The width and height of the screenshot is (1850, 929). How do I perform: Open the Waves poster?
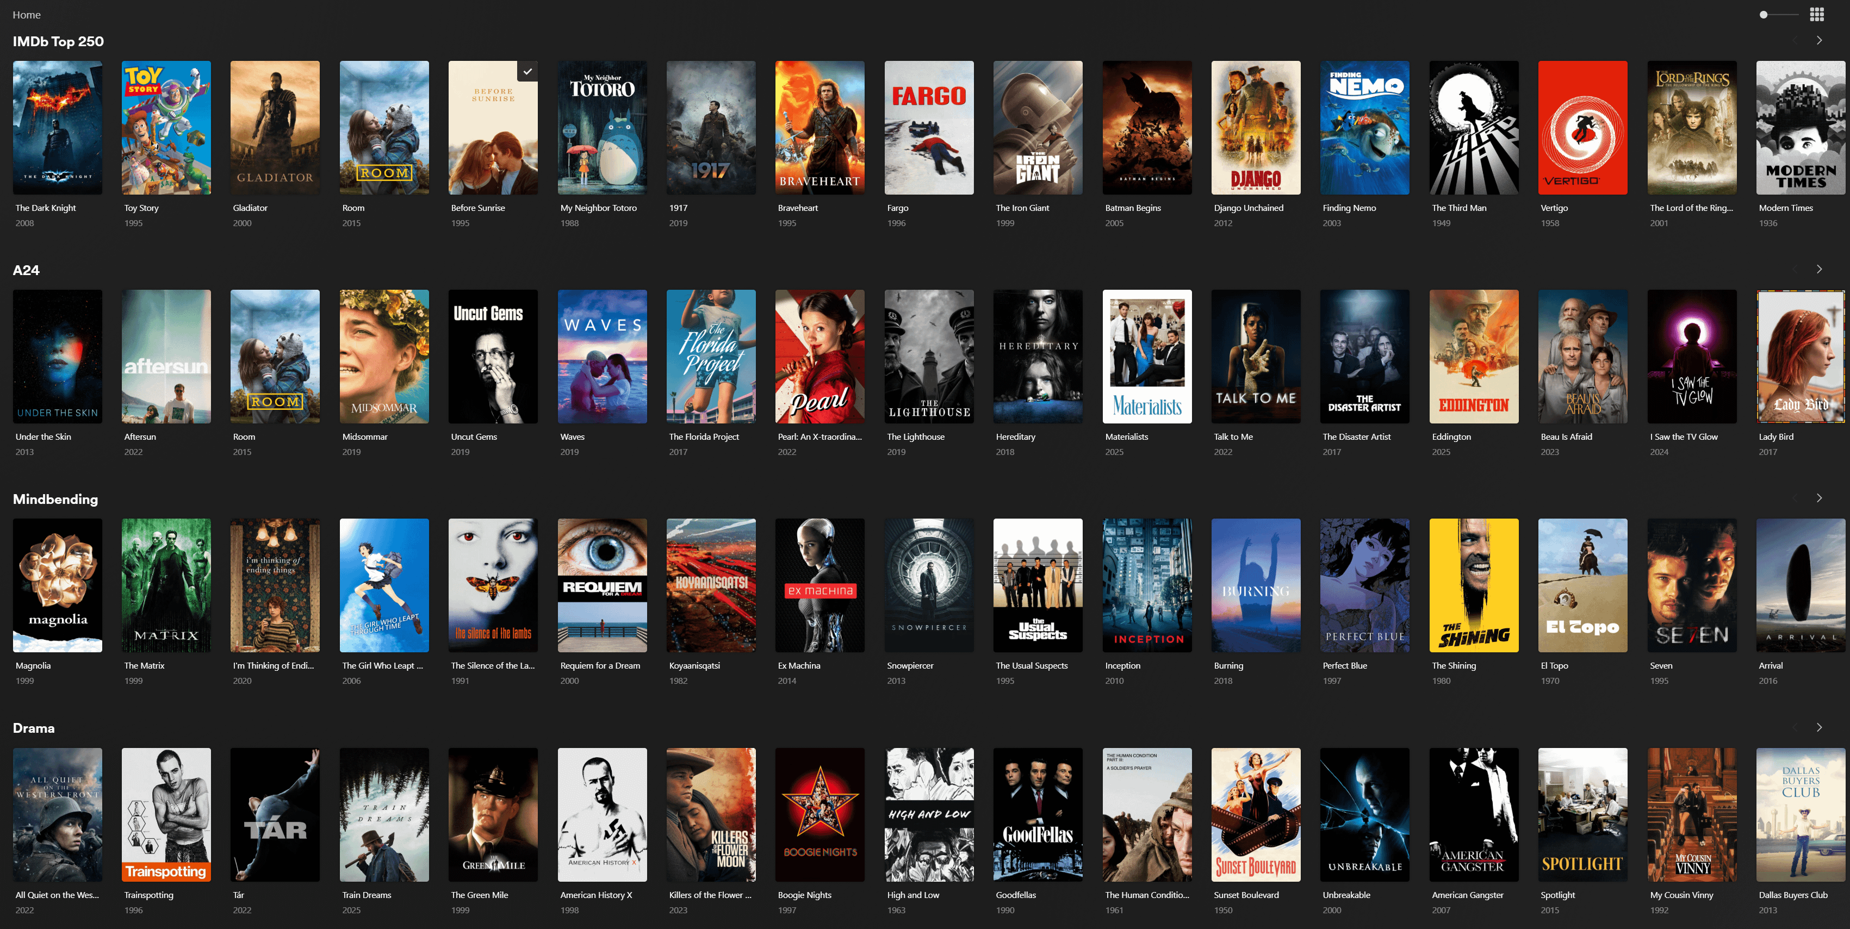[603, 357]
